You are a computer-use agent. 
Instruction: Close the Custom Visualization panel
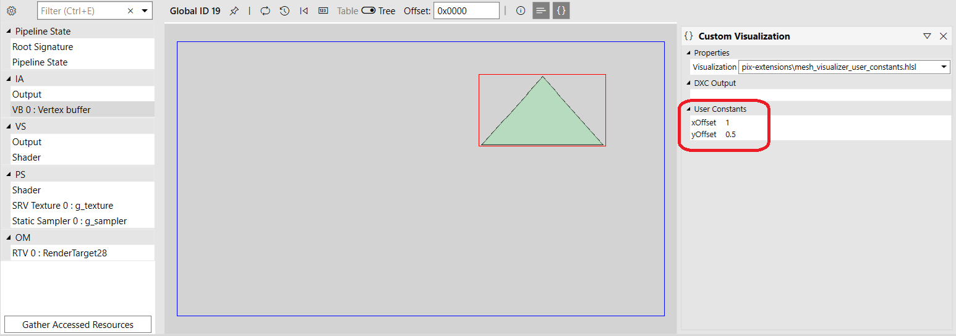coord(944,36)
